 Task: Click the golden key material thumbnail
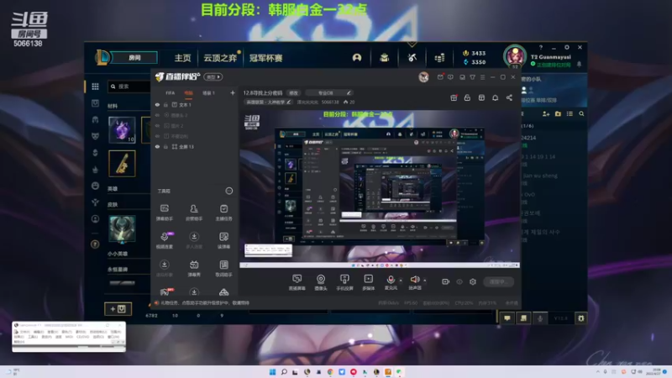pos(122,163)
